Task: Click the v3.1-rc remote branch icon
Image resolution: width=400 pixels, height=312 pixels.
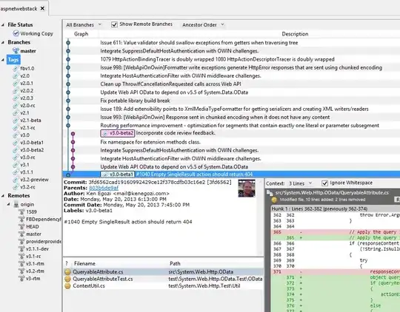Action: tap(21, 256)
